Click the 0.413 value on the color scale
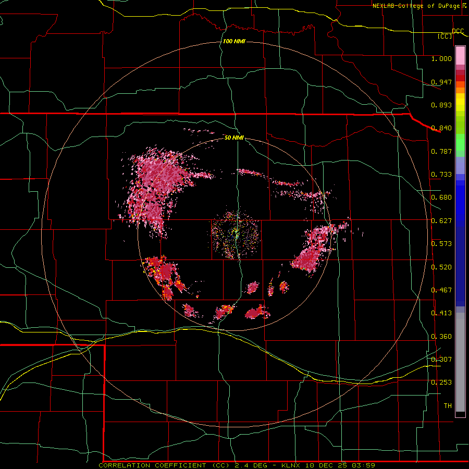The image size is (469, 469). (441, 313)
